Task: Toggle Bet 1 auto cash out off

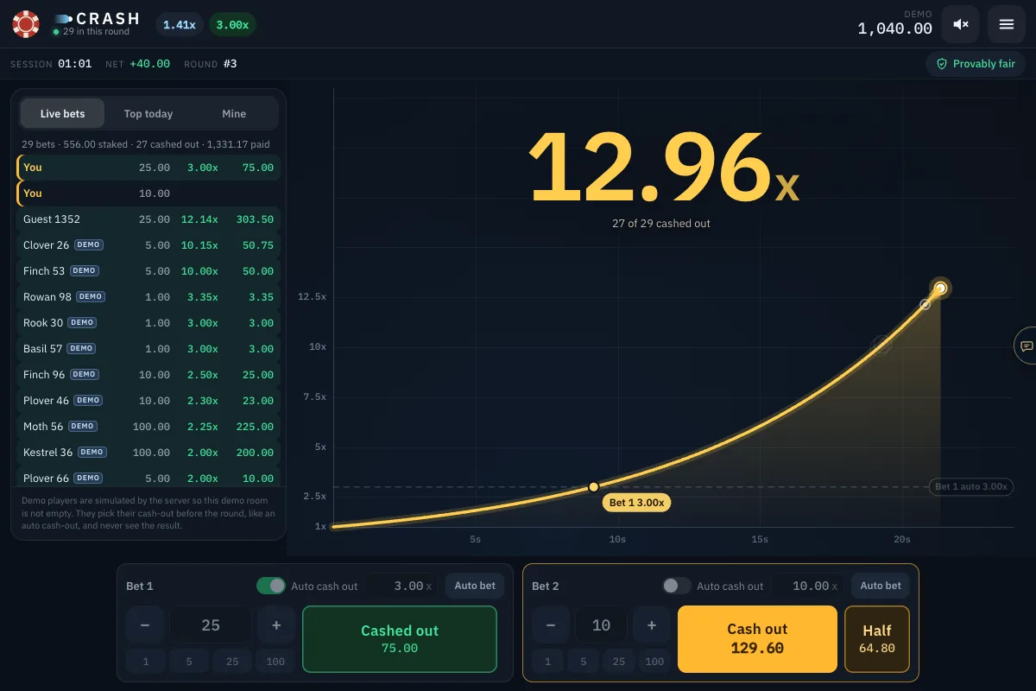Action: [x=271, y=586]
